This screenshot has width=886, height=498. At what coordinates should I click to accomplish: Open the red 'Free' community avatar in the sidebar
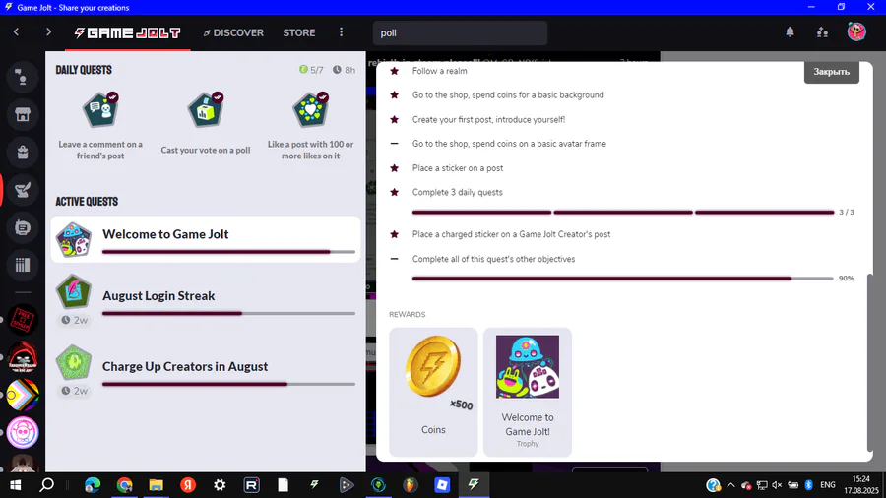click(x=23, y=320)
